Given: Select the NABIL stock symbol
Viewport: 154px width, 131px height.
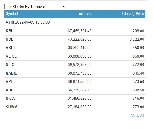Looking at the screenshot, I should [x=11, y=73].
